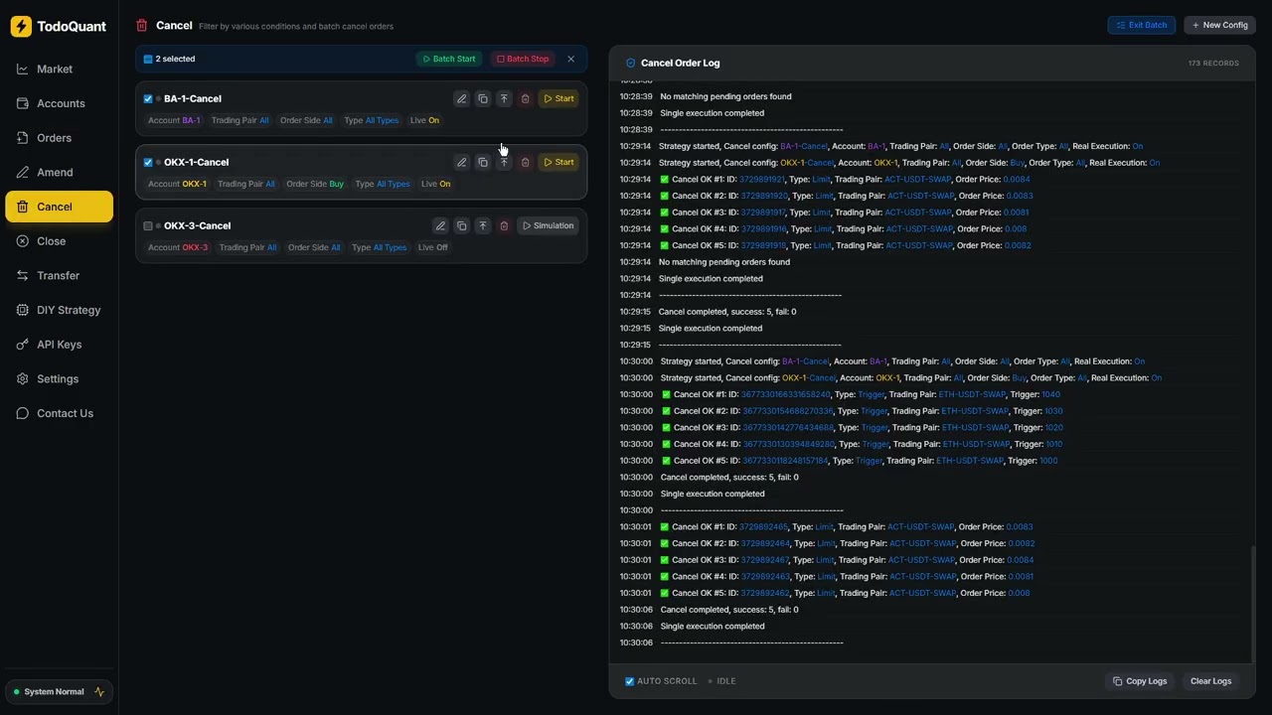This screenshot has height=715, width=1272.
Task: Click the DIY Strategy sidebar icon
Action: click(23, 310)
